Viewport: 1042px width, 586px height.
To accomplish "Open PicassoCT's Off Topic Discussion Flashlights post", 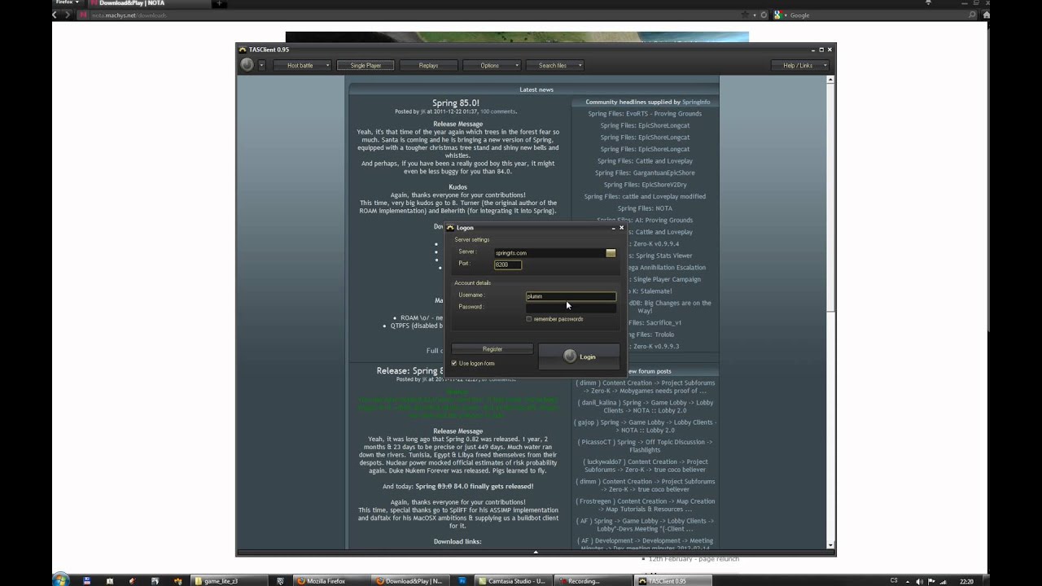I will point(645,446).
